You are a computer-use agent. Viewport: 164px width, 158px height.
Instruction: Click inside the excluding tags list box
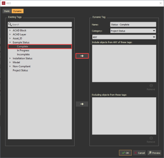click(x=124, y=116)
